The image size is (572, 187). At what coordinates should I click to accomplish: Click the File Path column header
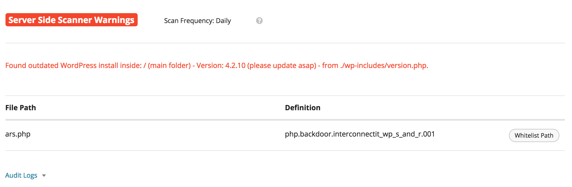coord(21,108)
